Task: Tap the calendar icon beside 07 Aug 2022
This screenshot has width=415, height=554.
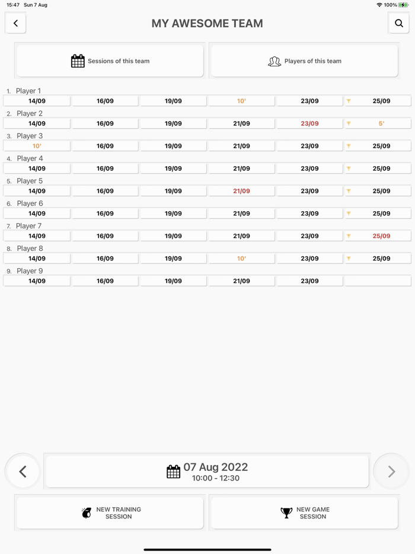Action: click(173, 471)
